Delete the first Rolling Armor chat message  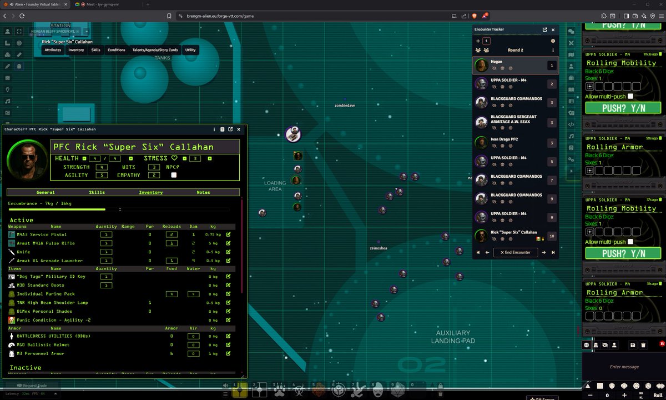tap(661, 138)
